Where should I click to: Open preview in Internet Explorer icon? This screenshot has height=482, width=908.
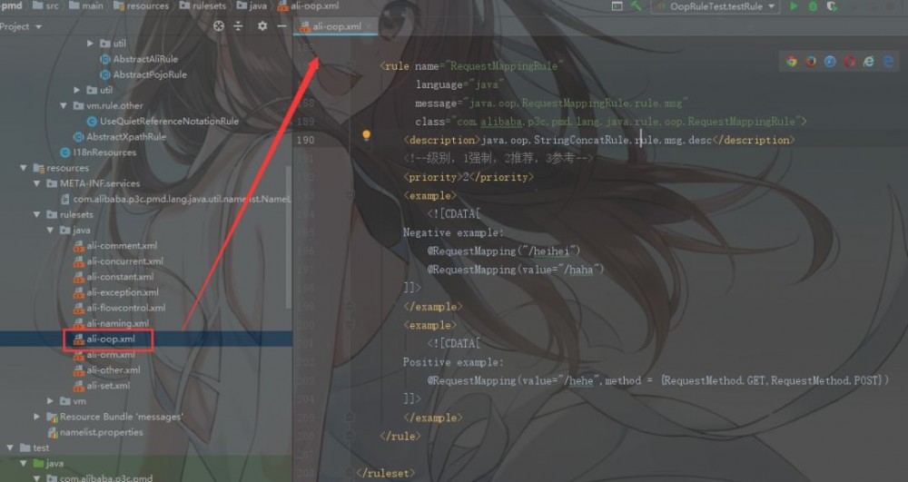point(869,61)
